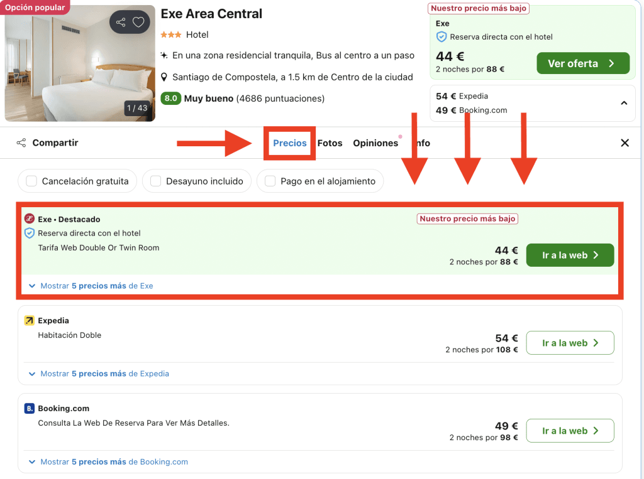Expand 5 more Booking.com prices
This screenshot has height=479, width=644.
coord(109,461)
